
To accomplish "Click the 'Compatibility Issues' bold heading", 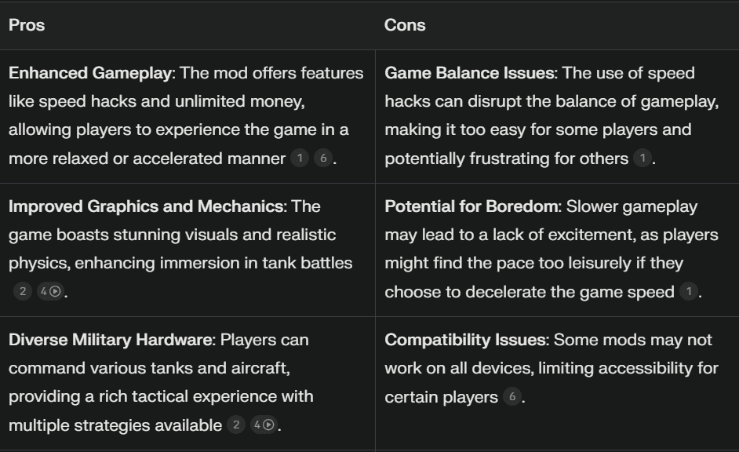I will tap(464, 340).
